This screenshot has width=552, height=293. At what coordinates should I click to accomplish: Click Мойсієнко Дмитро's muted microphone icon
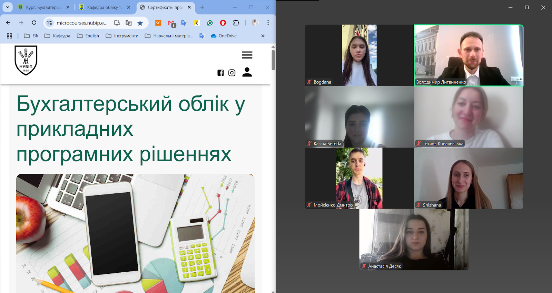pos(309,205)
